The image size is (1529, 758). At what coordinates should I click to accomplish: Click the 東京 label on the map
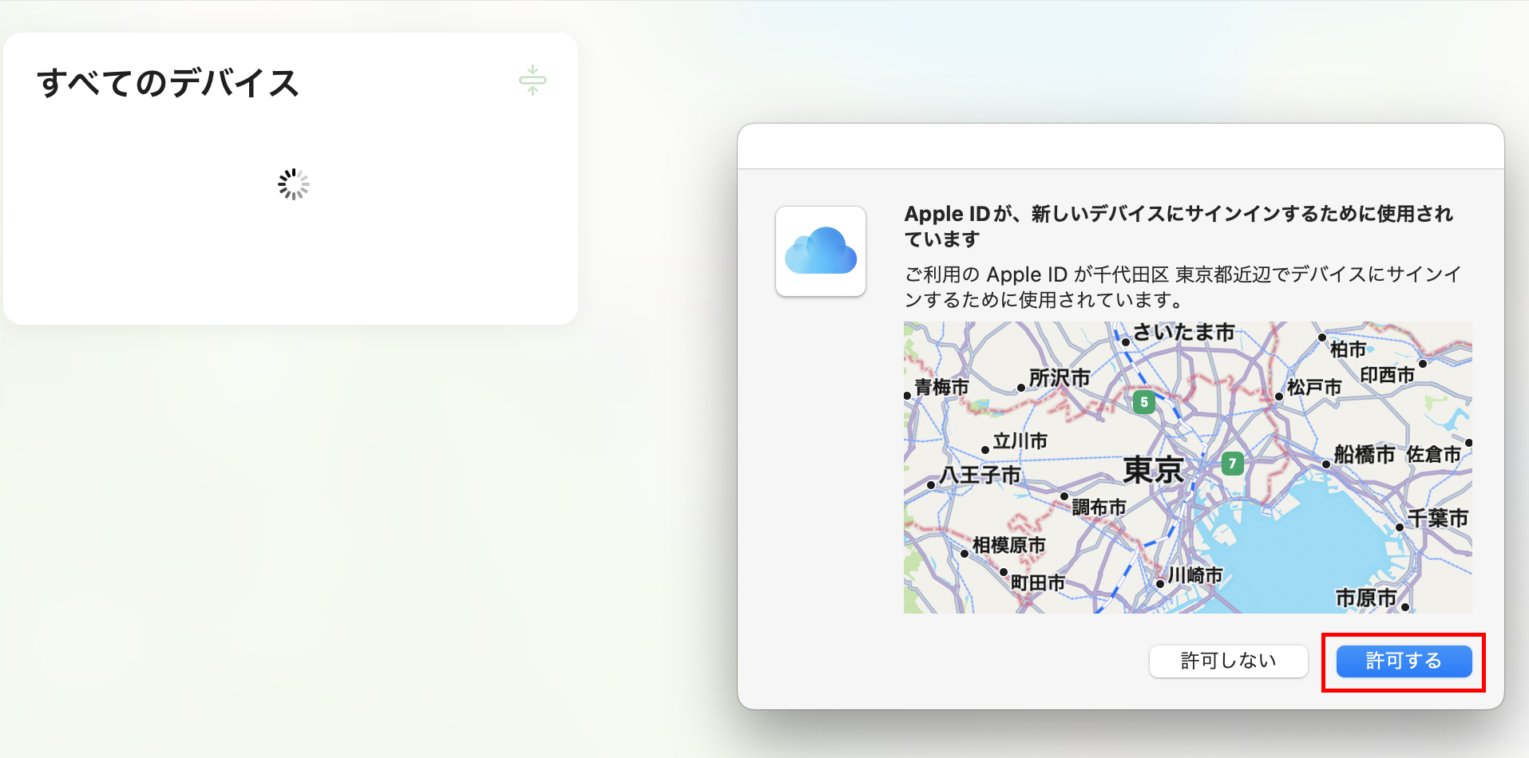point(1153,470)
